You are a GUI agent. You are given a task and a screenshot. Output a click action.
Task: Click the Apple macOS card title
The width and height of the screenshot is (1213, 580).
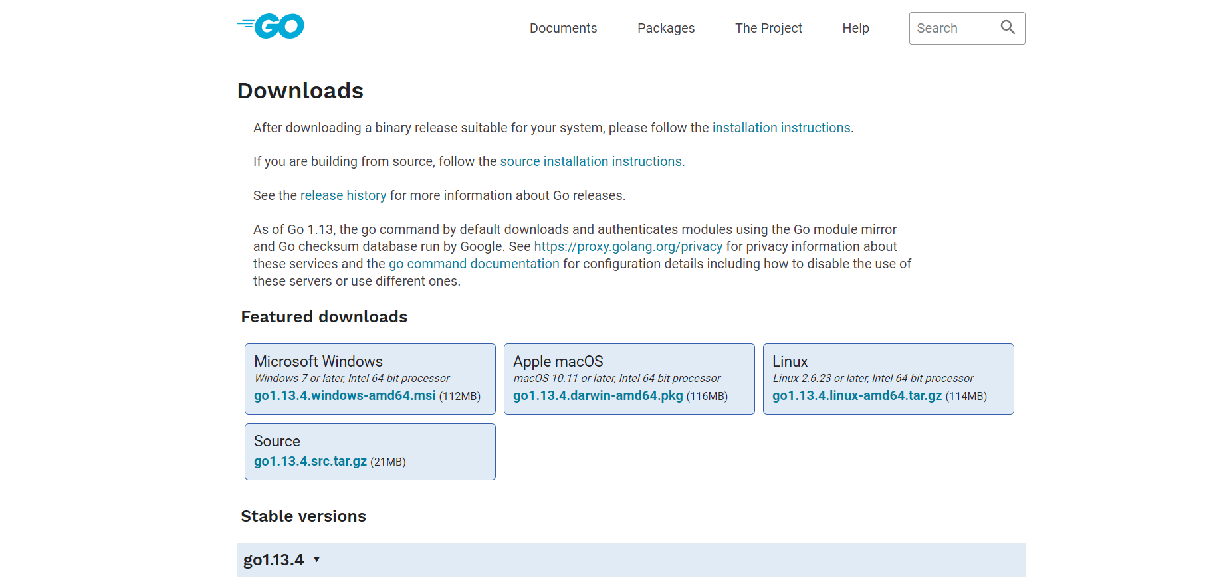click(558, 361)
